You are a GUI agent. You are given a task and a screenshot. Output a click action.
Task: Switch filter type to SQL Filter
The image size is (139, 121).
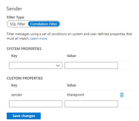[x=17, y=24]
